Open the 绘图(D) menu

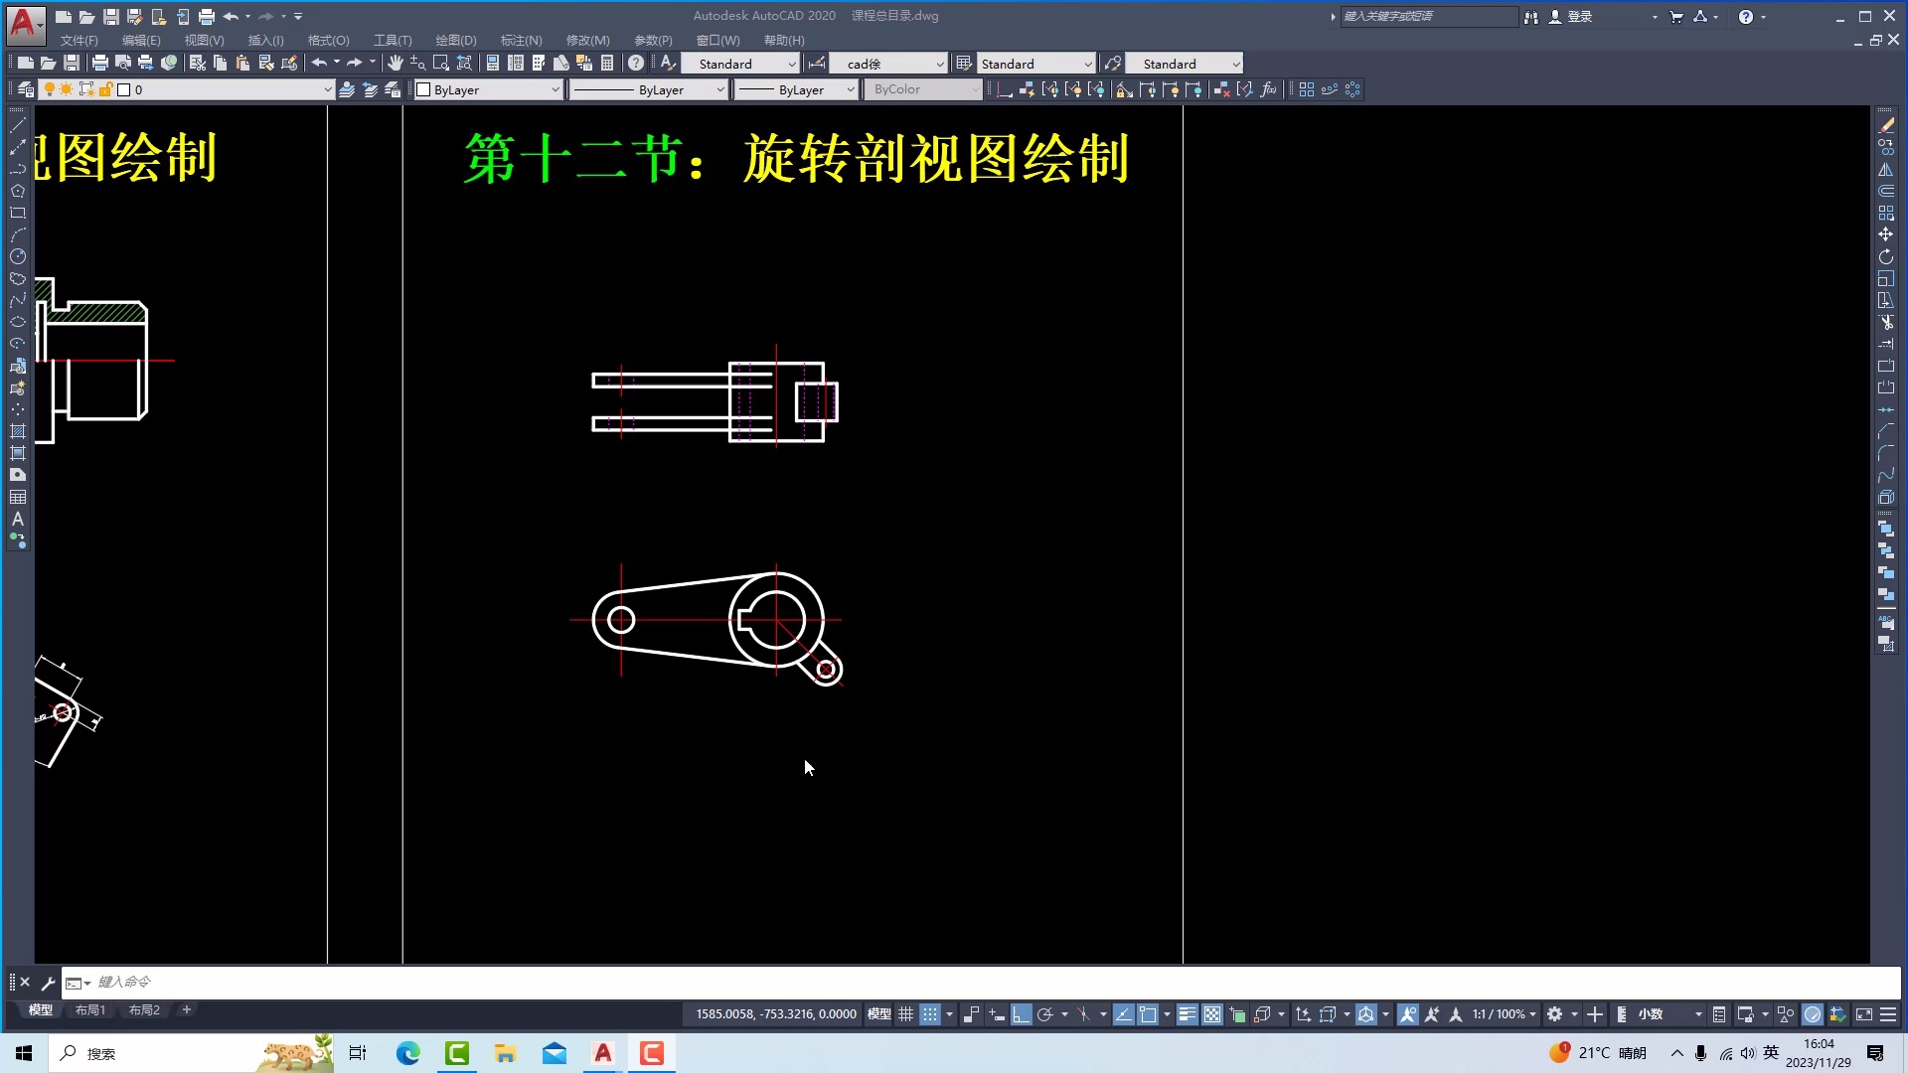pyautogui.click(x=455, y=41)
